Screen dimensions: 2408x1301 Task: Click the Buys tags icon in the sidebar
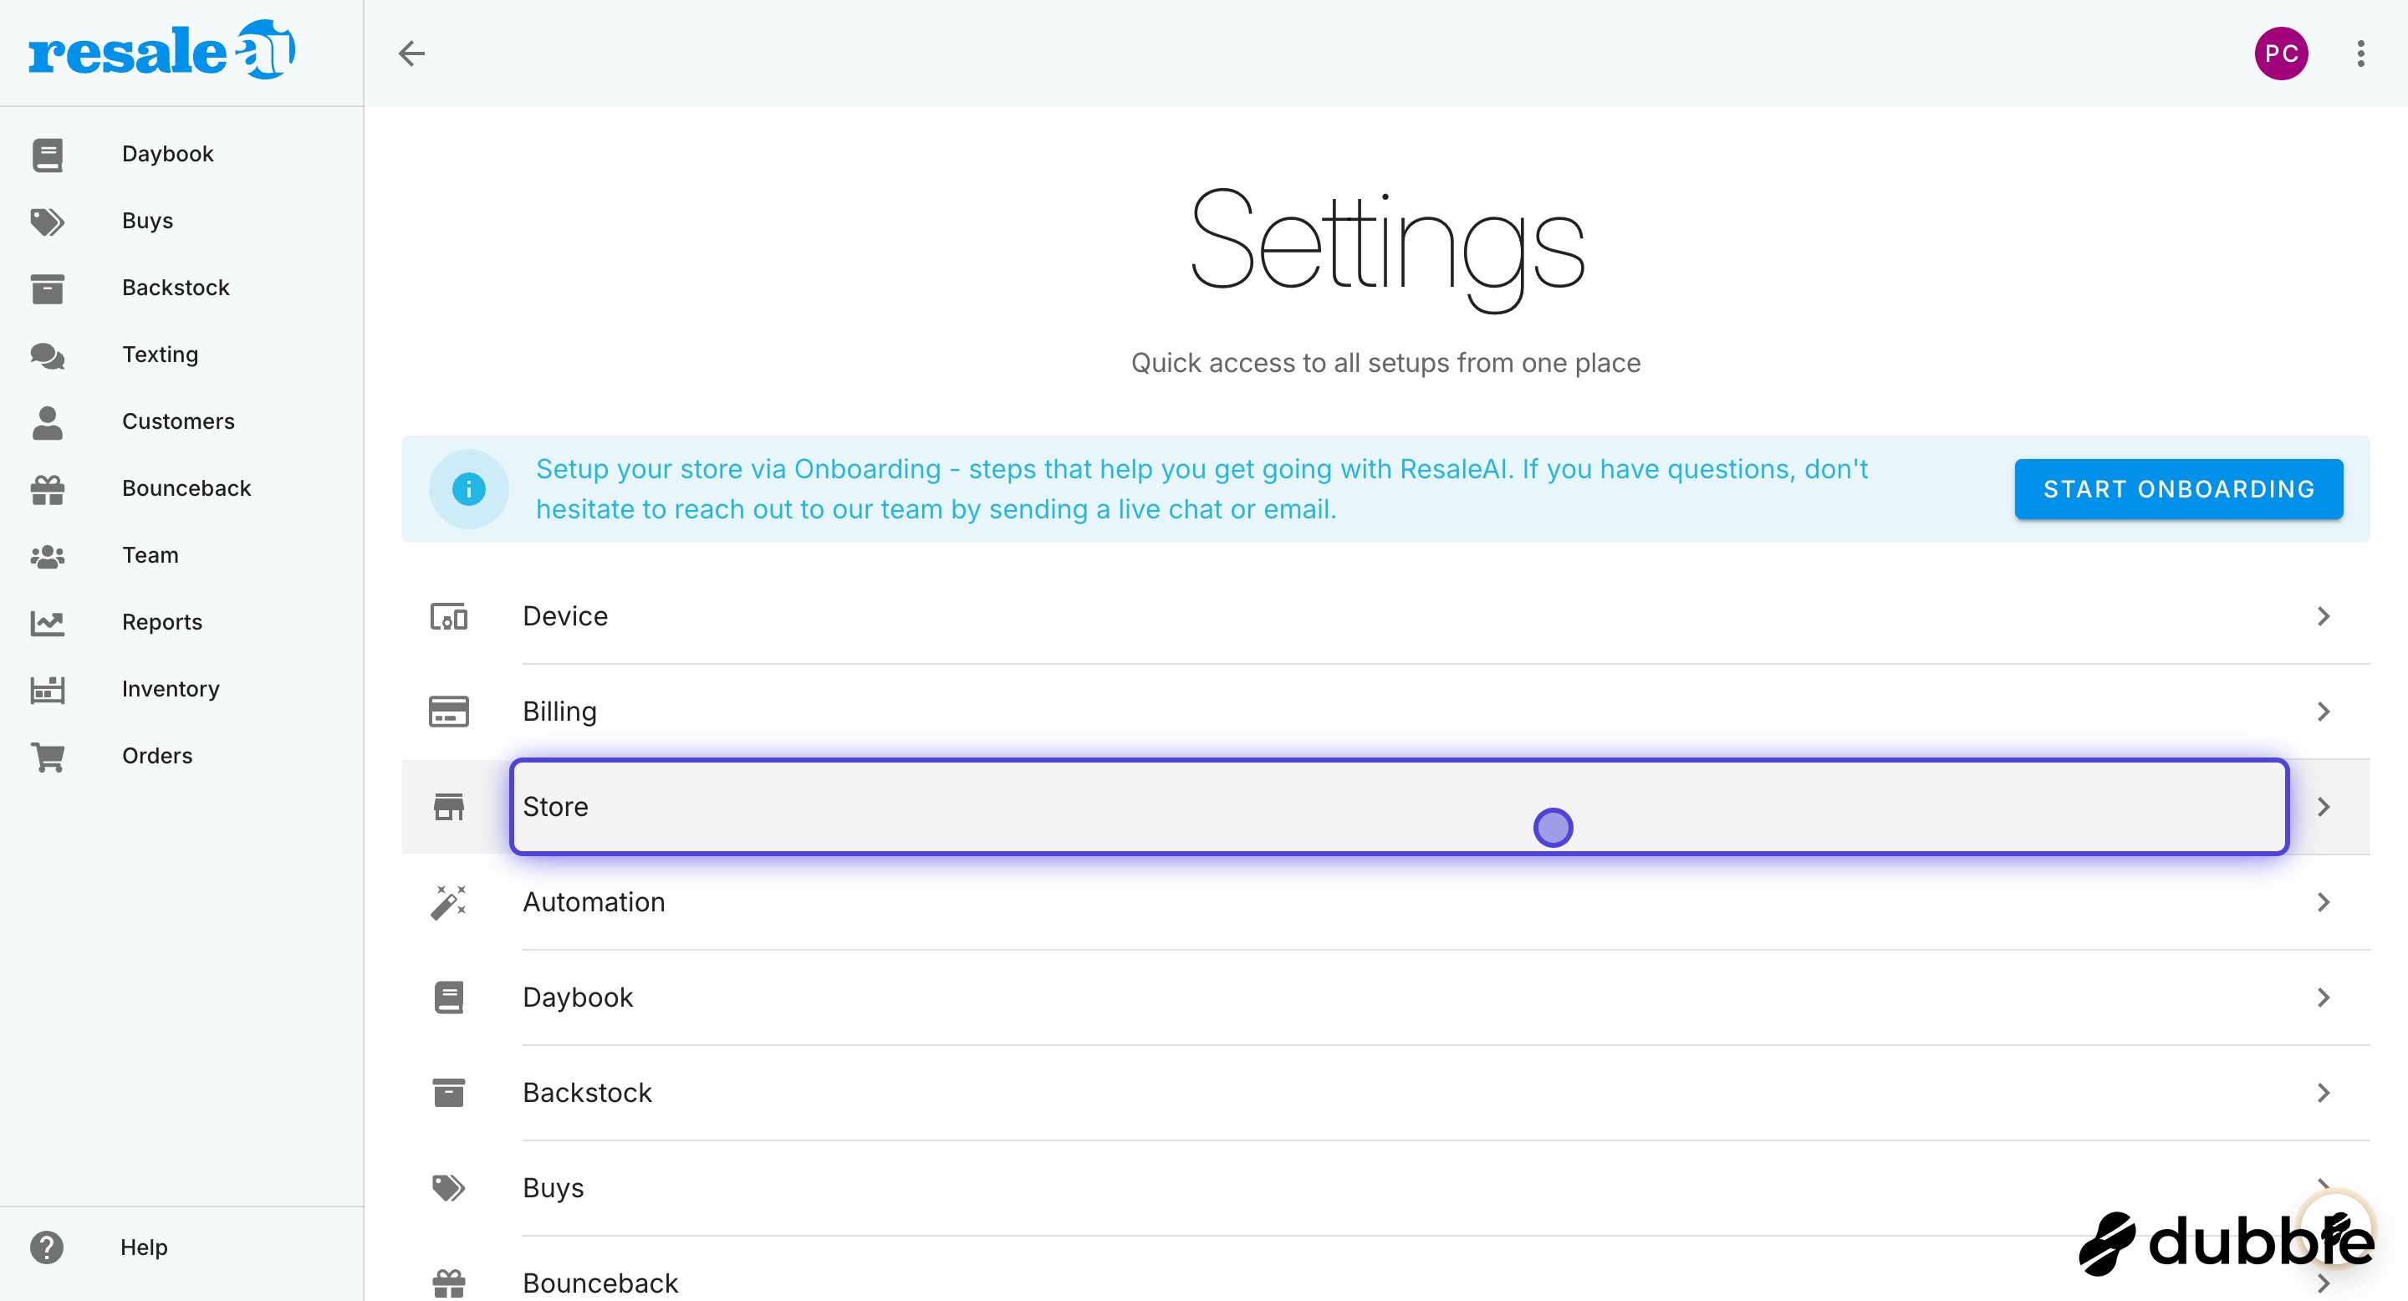(47, 222)
